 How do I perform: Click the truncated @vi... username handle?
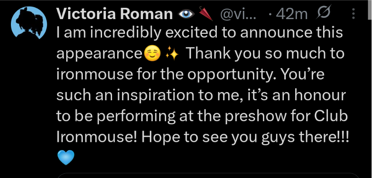click(x=238, y=15)
